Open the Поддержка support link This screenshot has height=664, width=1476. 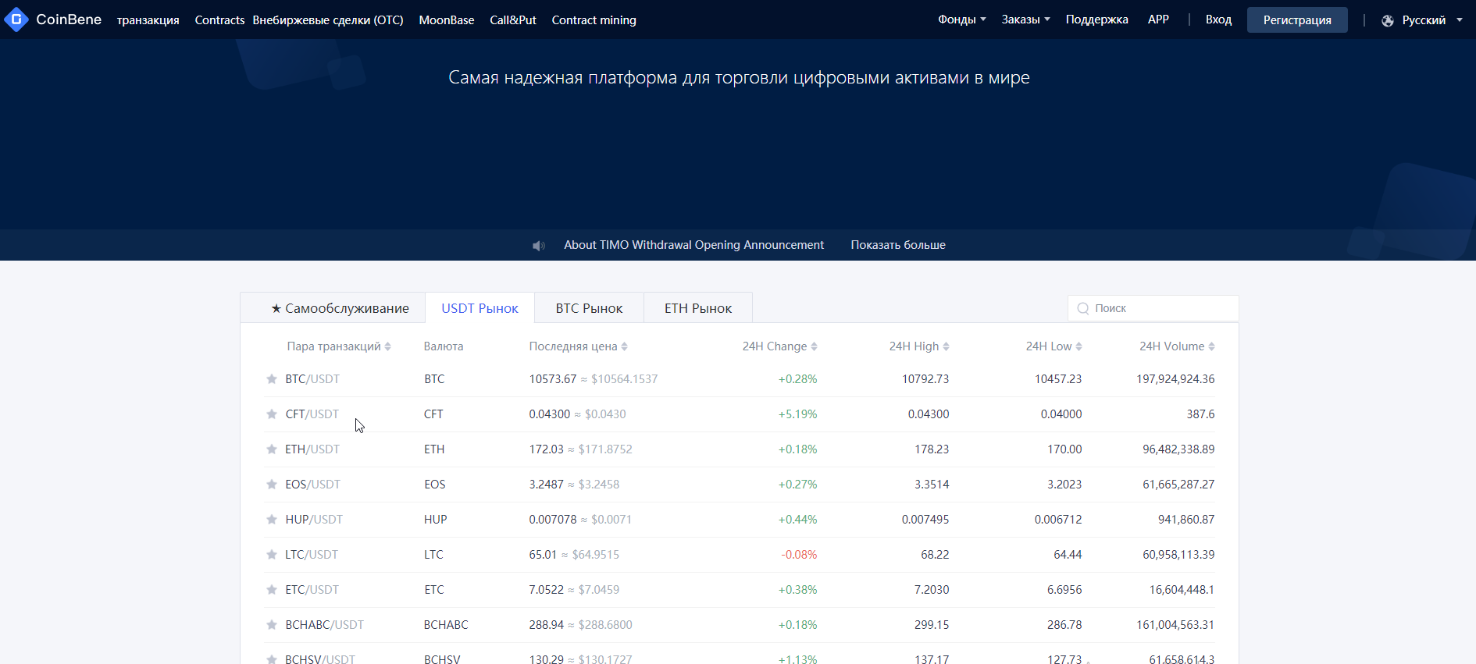point(1096,20)
